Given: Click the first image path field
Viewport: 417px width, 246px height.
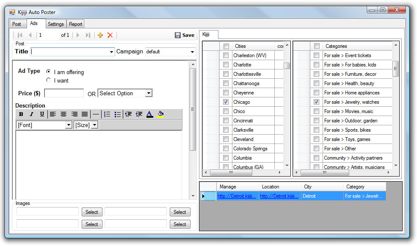Looking at the screenshot, I should pyautogui.click(x=47, y=211).
